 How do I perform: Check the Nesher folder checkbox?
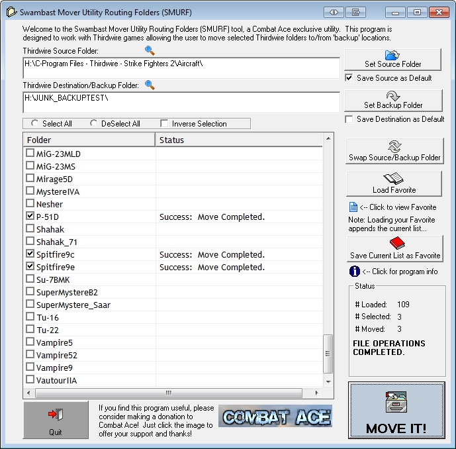coord(30,203)
